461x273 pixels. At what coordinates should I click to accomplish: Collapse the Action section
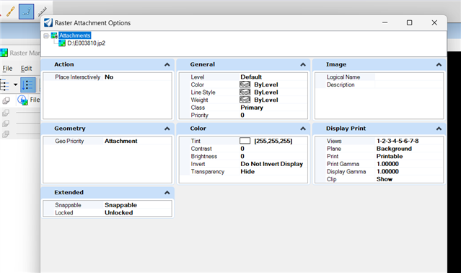[x=167, y=65]
